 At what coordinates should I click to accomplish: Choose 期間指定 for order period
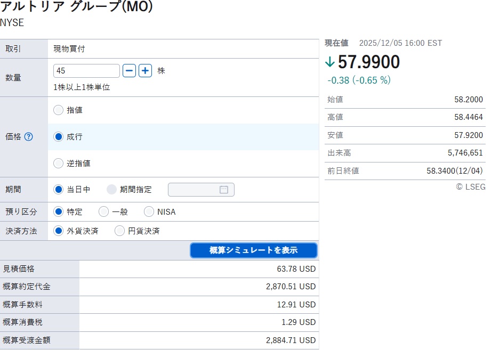point(112,190)
